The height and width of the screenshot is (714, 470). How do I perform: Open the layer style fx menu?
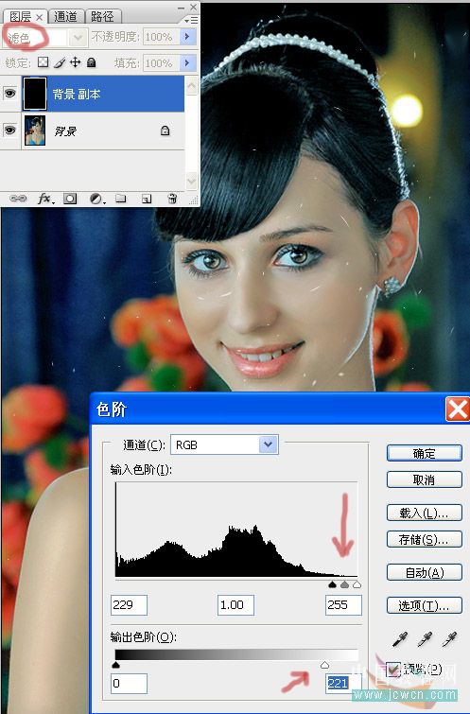(x=45, y=199)
